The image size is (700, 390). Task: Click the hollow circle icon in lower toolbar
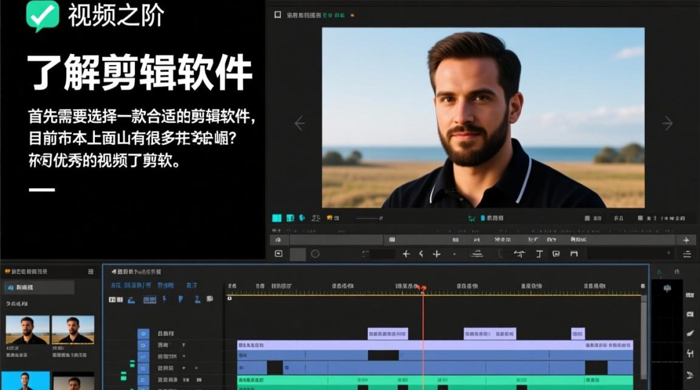point(315,254)
